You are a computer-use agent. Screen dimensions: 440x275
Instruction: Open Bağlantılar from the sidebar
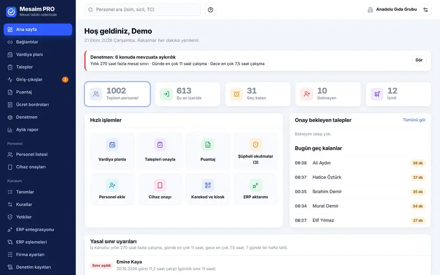point(38,42)
